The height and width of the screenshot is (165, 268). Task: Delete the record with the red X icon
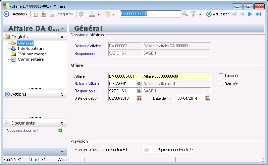pyautogui.click(x=43, y=14)
